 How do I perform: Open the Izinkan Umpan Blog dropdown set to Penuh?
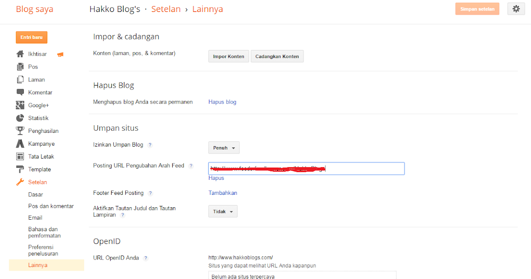[223, 147]
